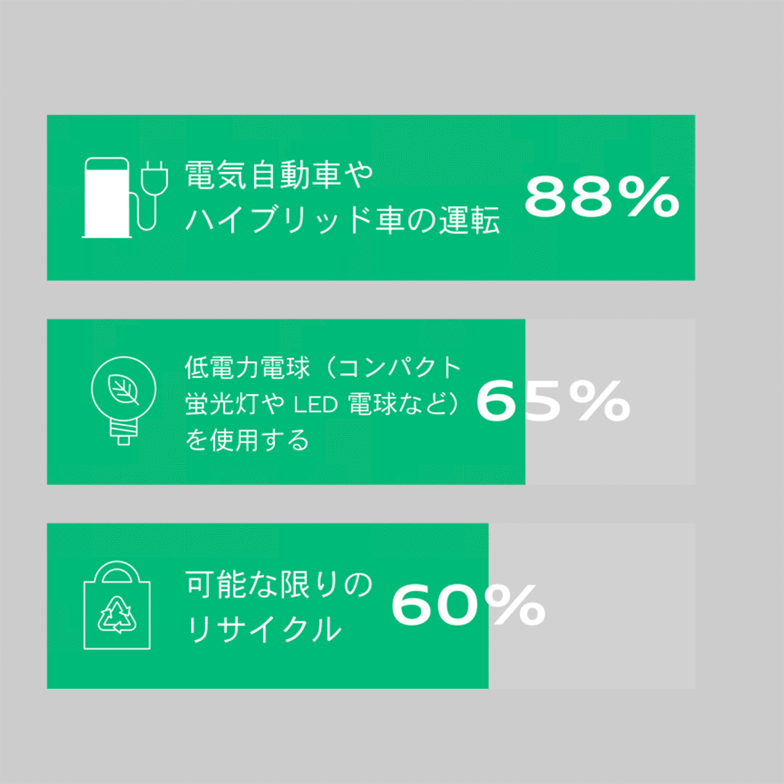Select the shopping bag icon
This screenshot has height=784, width=784.
pyautogui.click(x=117, y=607)
